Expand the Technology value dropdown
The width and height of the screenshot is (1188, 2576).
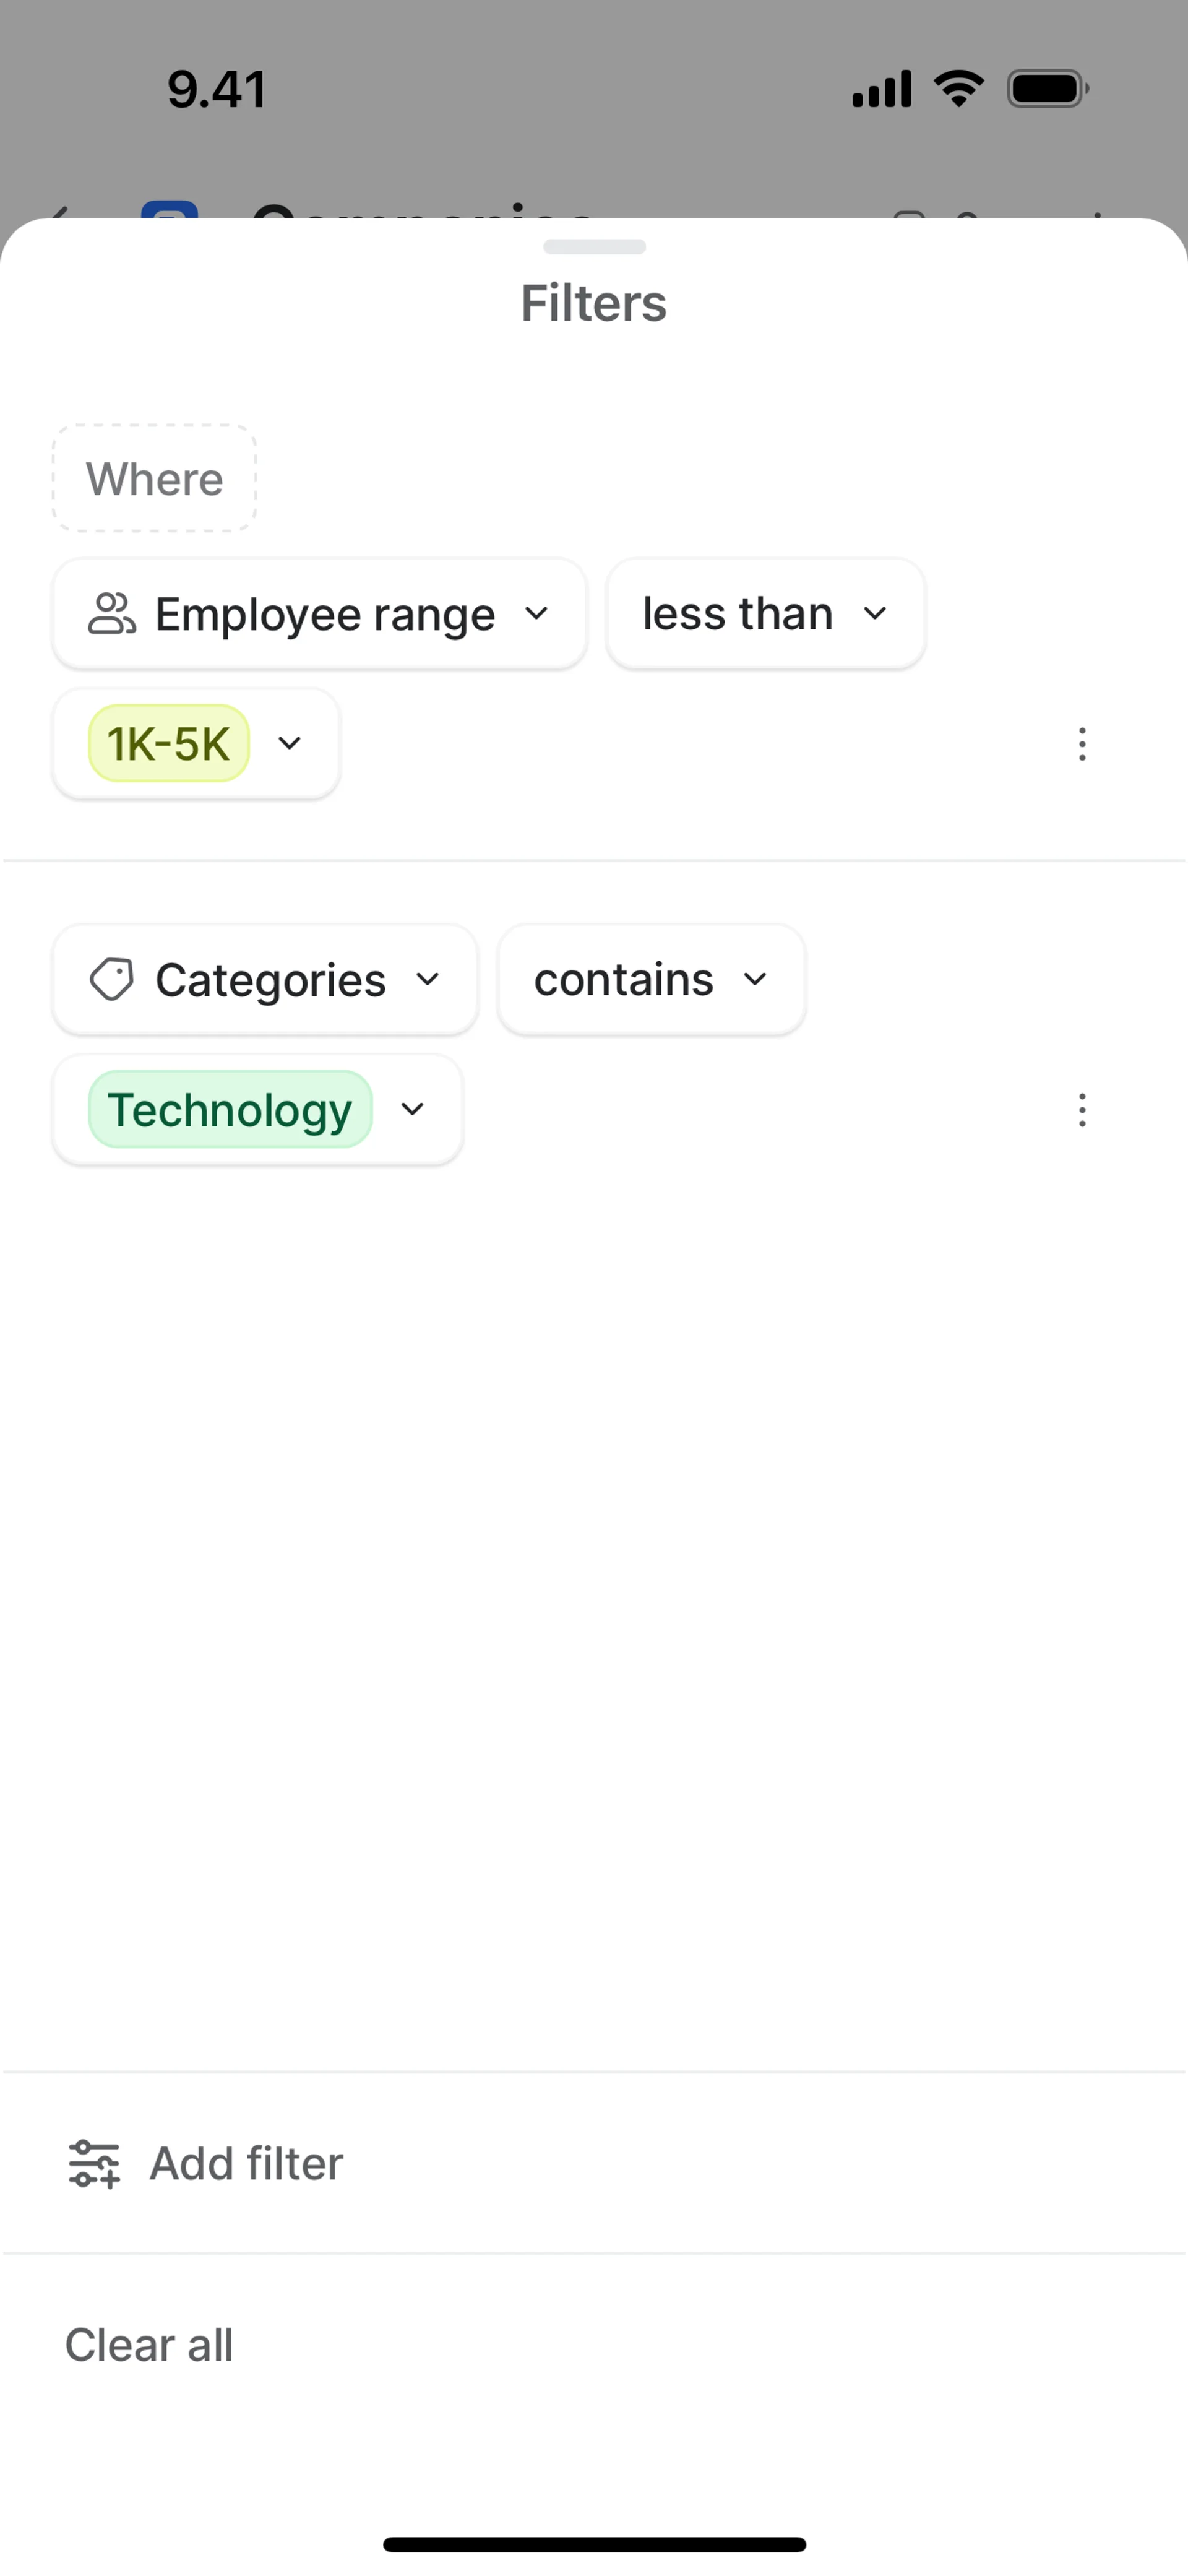point(413,1110)
